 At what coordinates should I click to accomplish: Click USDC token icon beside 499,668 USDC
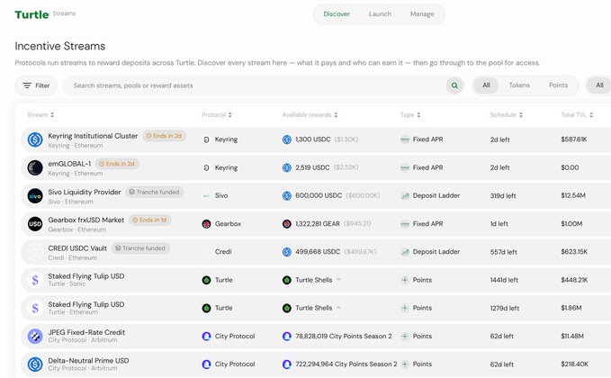coord(287,252)
